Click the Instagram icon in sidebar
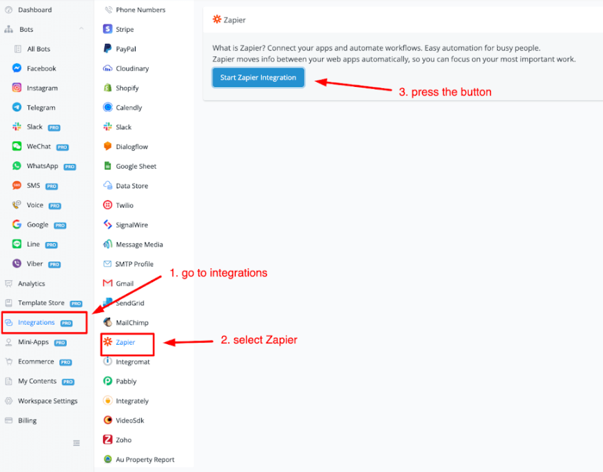The image size is (603, 472). 17,88
